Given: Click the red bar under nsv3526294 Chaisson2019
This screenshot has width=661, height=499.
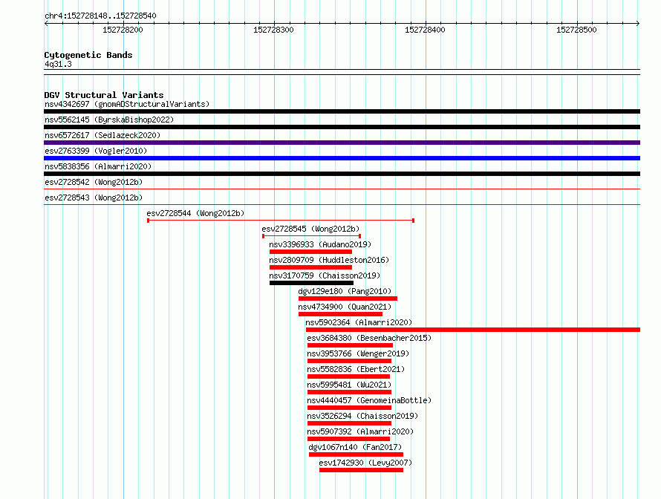Looking at the screenshot, I should (x=350, y=423).
